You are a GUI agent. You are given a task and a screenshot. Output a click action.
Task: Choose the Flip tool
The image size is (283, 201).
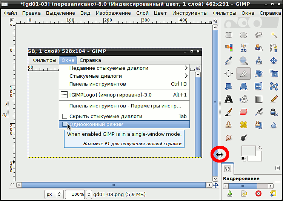(x=258, y=86)
